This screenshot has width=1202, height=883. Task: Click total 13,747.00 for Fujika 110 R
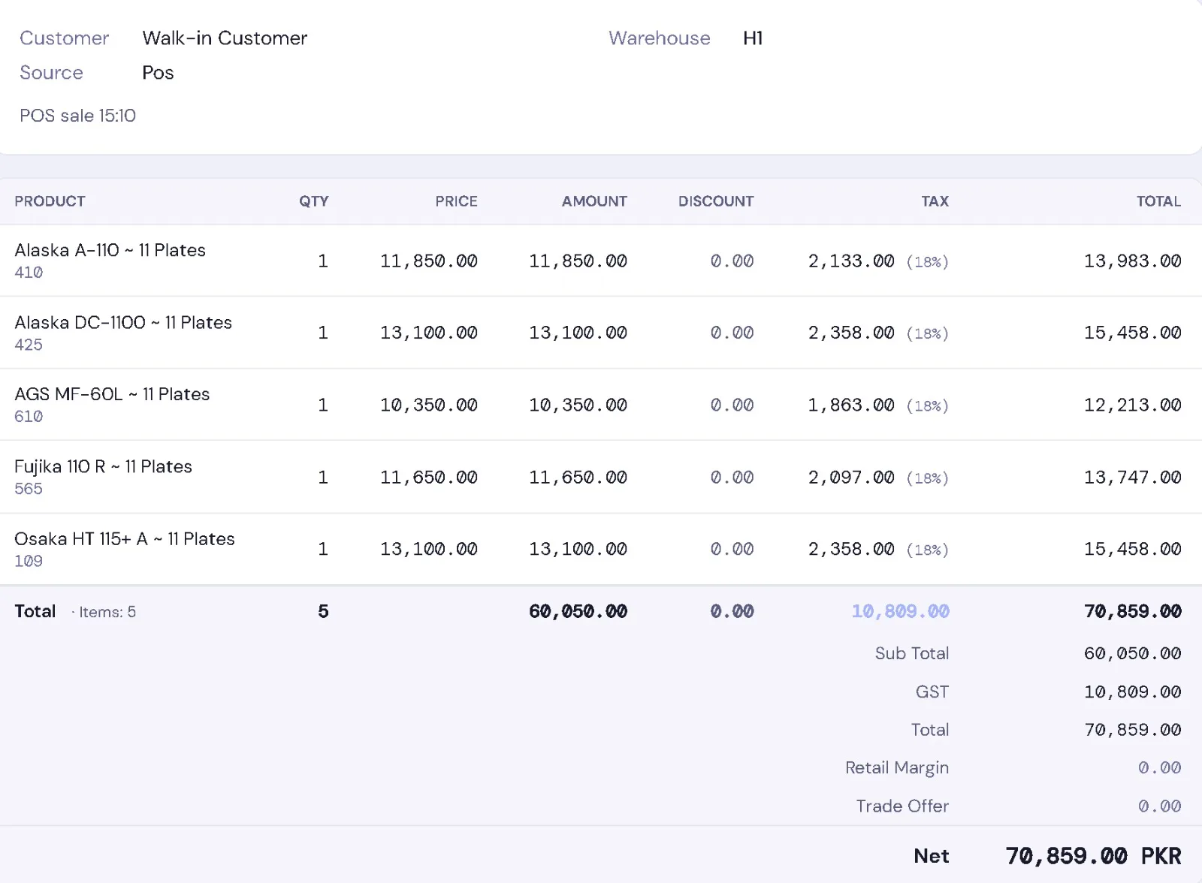click(1133, 478)
